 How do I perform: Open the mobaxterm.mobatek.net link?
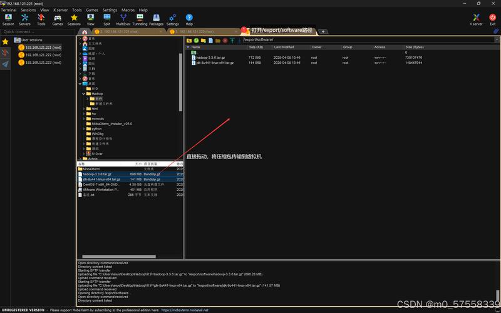pos(185,310)
